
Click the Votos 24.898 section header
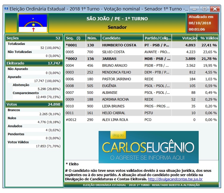(x=34, y=104)
